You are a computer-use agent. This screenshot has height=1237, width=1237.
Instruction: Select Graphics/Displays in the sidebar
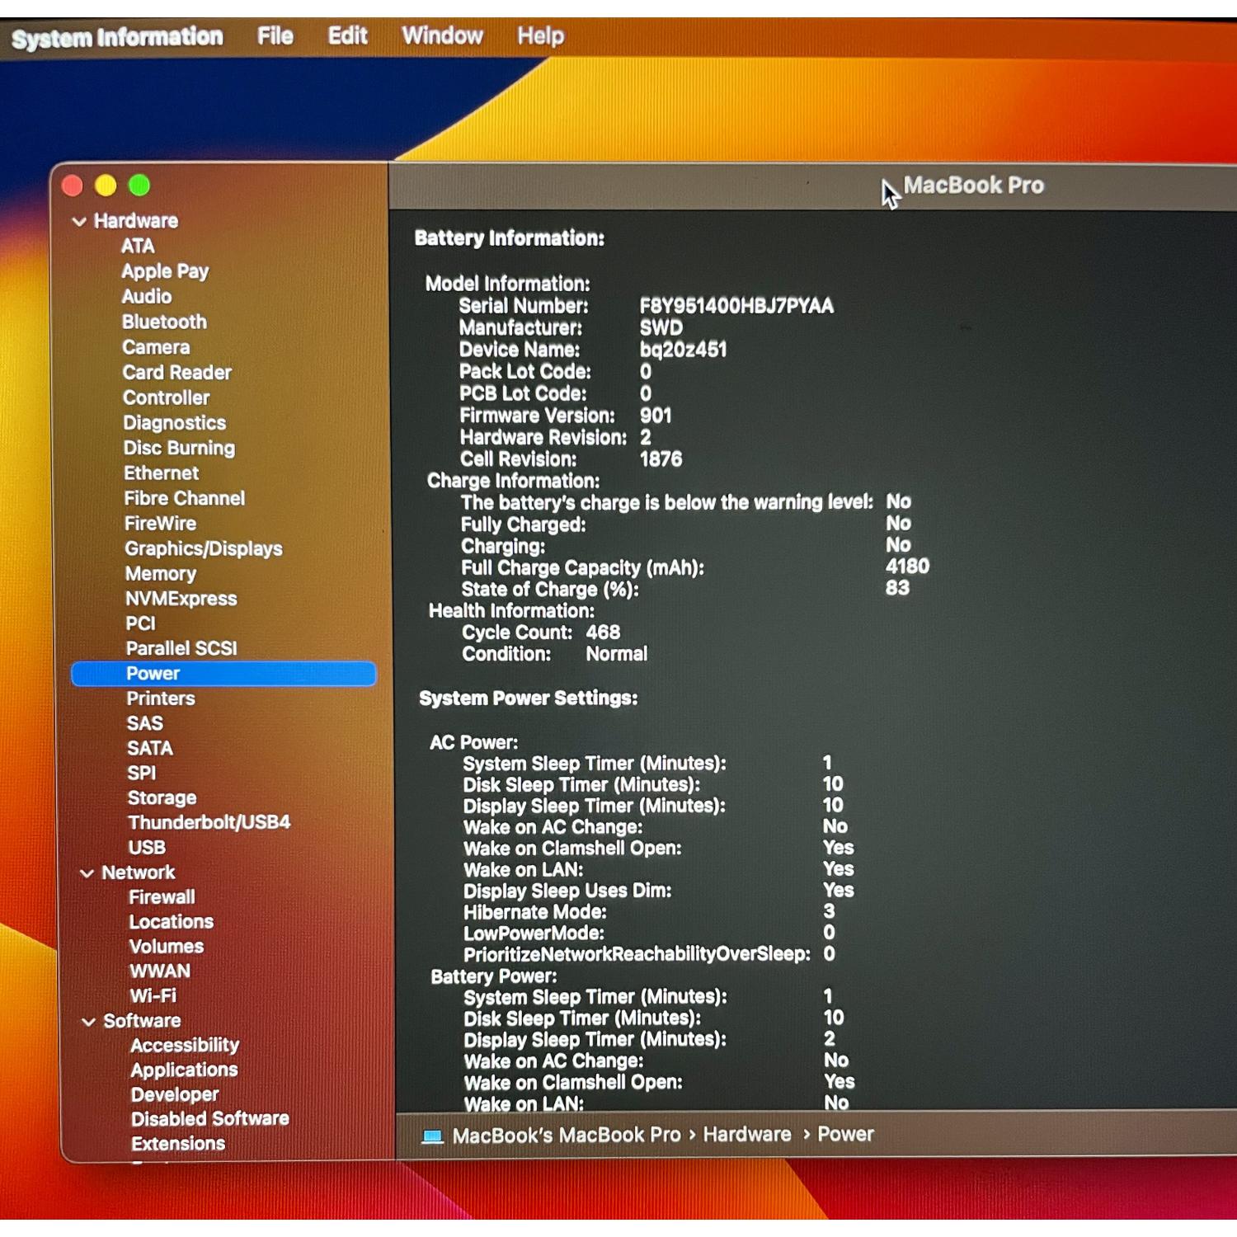[203, 549]
